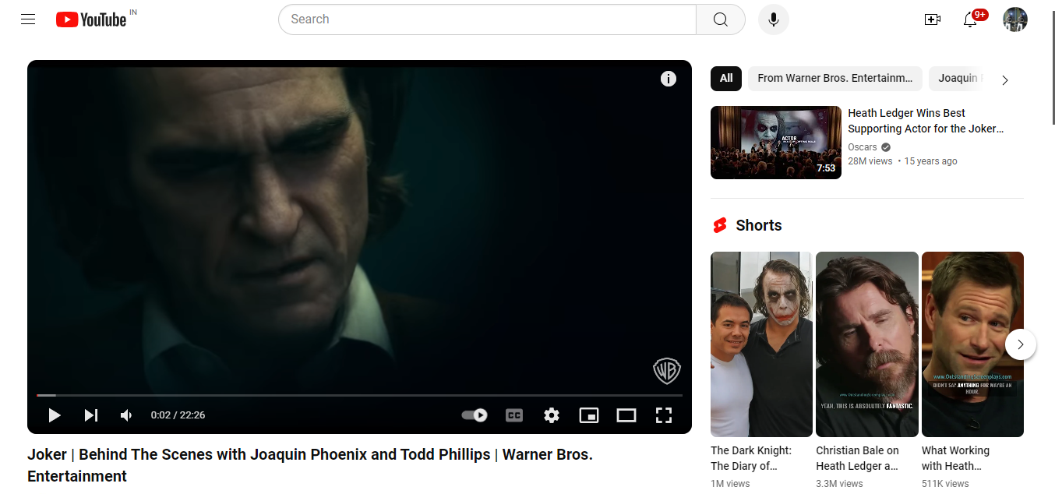Click the search input field
Screen dimensions: 1055x494
pyautogui.click(x=487, y=19)
